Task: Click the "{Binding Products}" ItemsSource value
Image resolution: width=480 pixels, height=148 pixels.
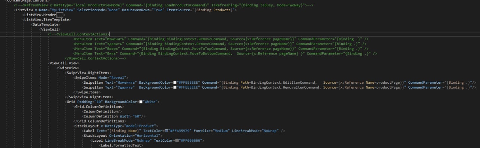Action: (214, 10)
